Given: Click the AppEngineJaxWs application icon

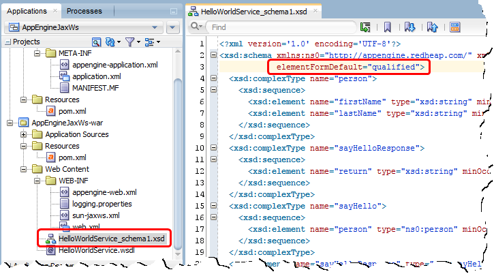Looking at the screenshot, I should point(14,27).
